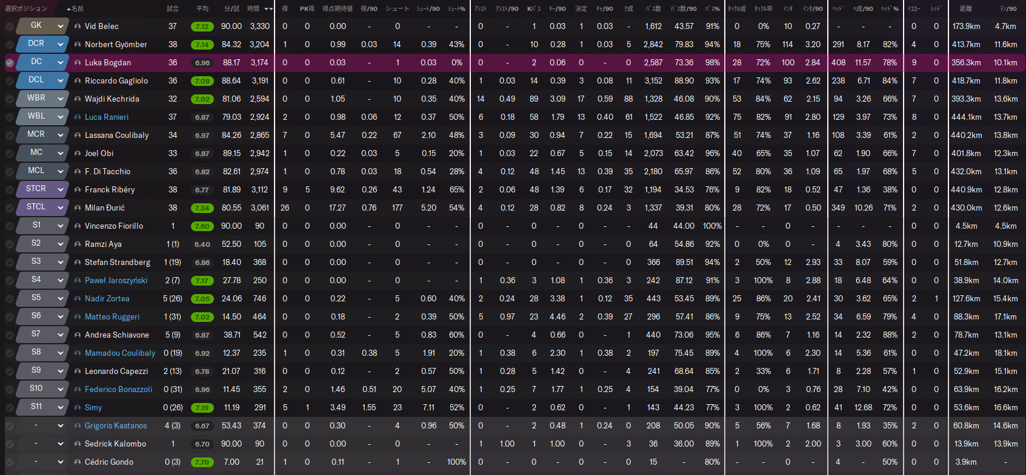The width and height of the screenshot is (1026, 475).
Task: Open player info icon beside Vid Belec
Action: (78, 27)
